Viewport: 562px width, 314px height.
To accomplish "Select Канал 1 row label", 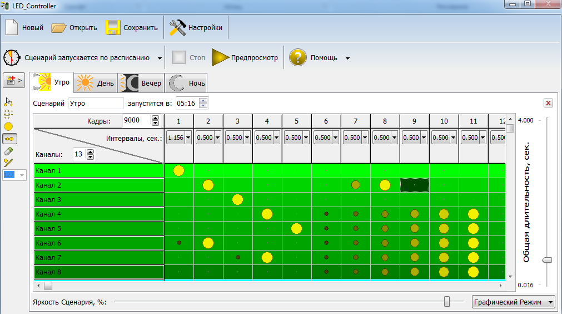I will (x=99, y=171).
